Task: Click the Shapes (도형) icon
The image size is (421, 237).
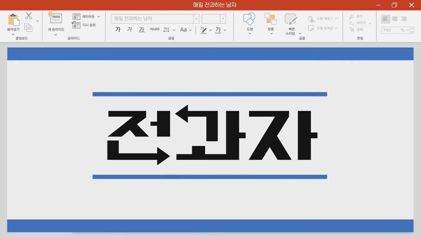Action: [249, 19]
